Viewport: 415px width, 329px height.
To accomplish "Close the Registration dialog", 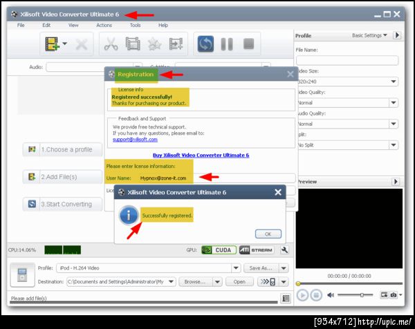I will tap(290, 74).
